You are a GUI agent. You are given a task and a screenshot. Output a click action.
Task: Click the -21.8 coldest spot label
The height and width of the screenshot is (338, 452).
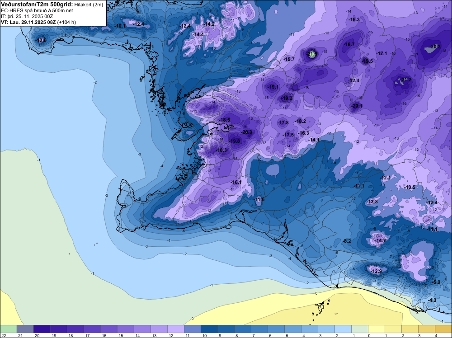(x=311, y=54)
